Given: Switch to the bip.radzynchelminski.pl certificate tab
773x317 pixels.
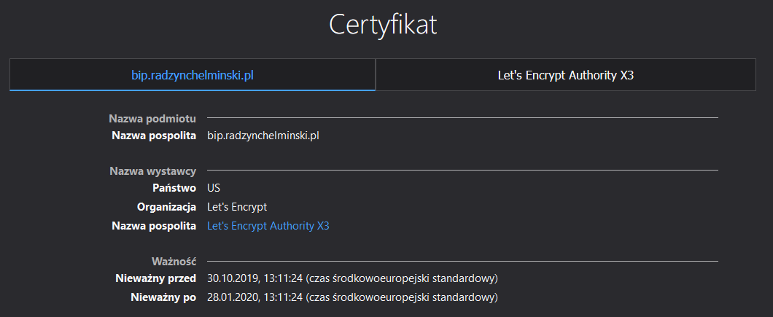Looking at the screenshot, I should [193, 75].
